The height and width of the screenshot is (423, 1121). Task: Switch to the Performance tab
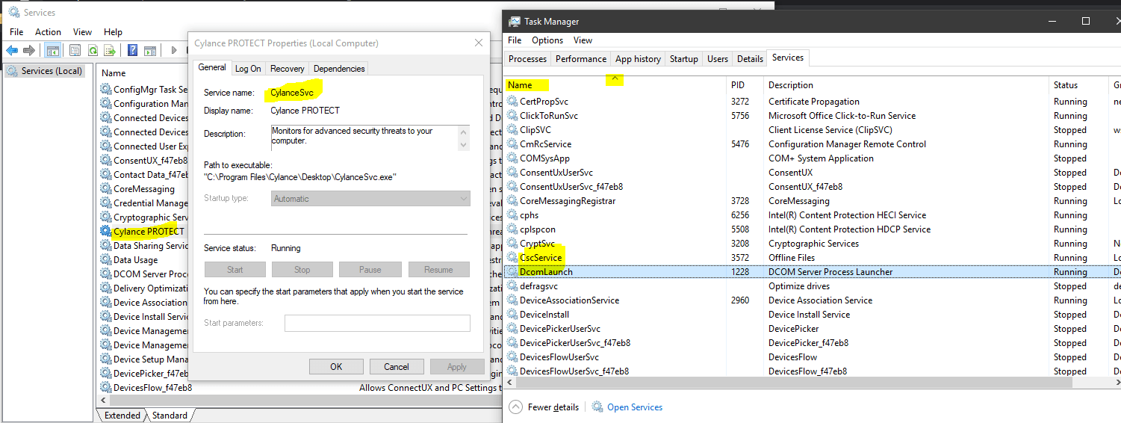pyautogui.click(x=581, y=59)
